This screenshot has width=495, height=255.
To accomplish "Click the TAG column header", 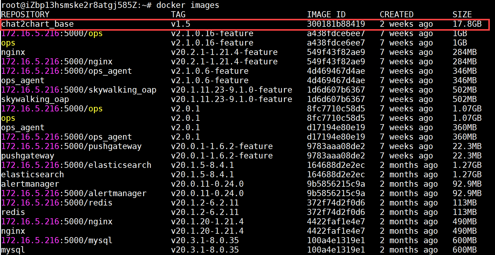I will [x=178, y=15].
